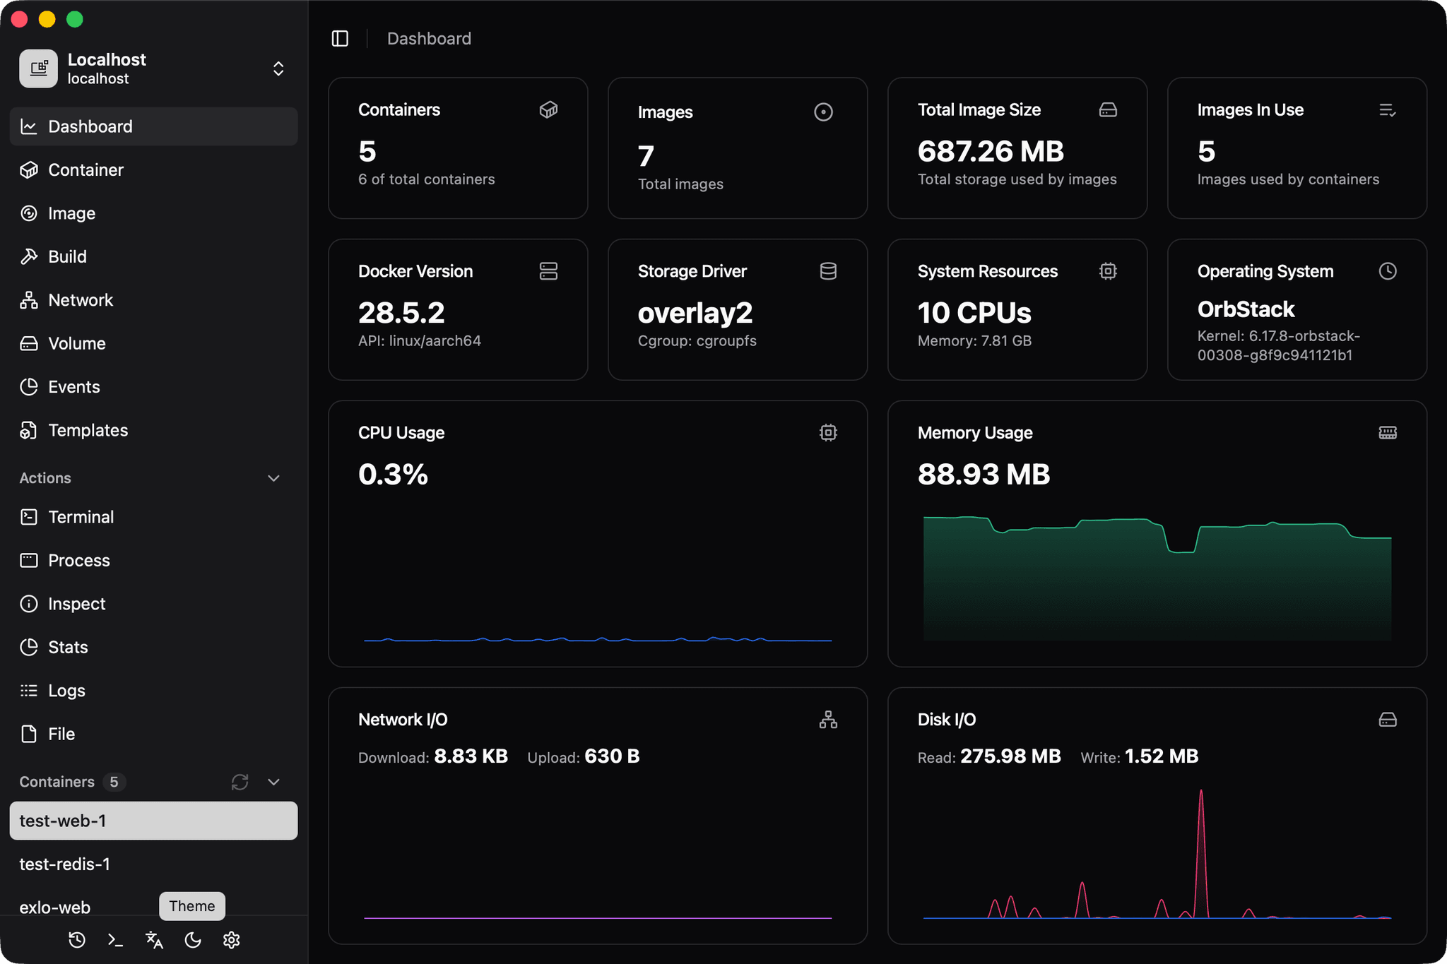Select the test-redis-1 container
The height and width of the screenshot is (964, 1447).
tap(65, 864)
